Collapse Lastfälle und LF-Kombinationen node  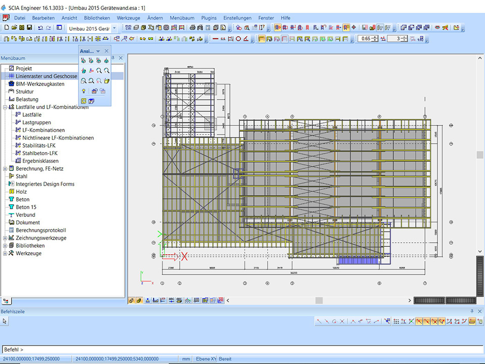click(5, 107)
